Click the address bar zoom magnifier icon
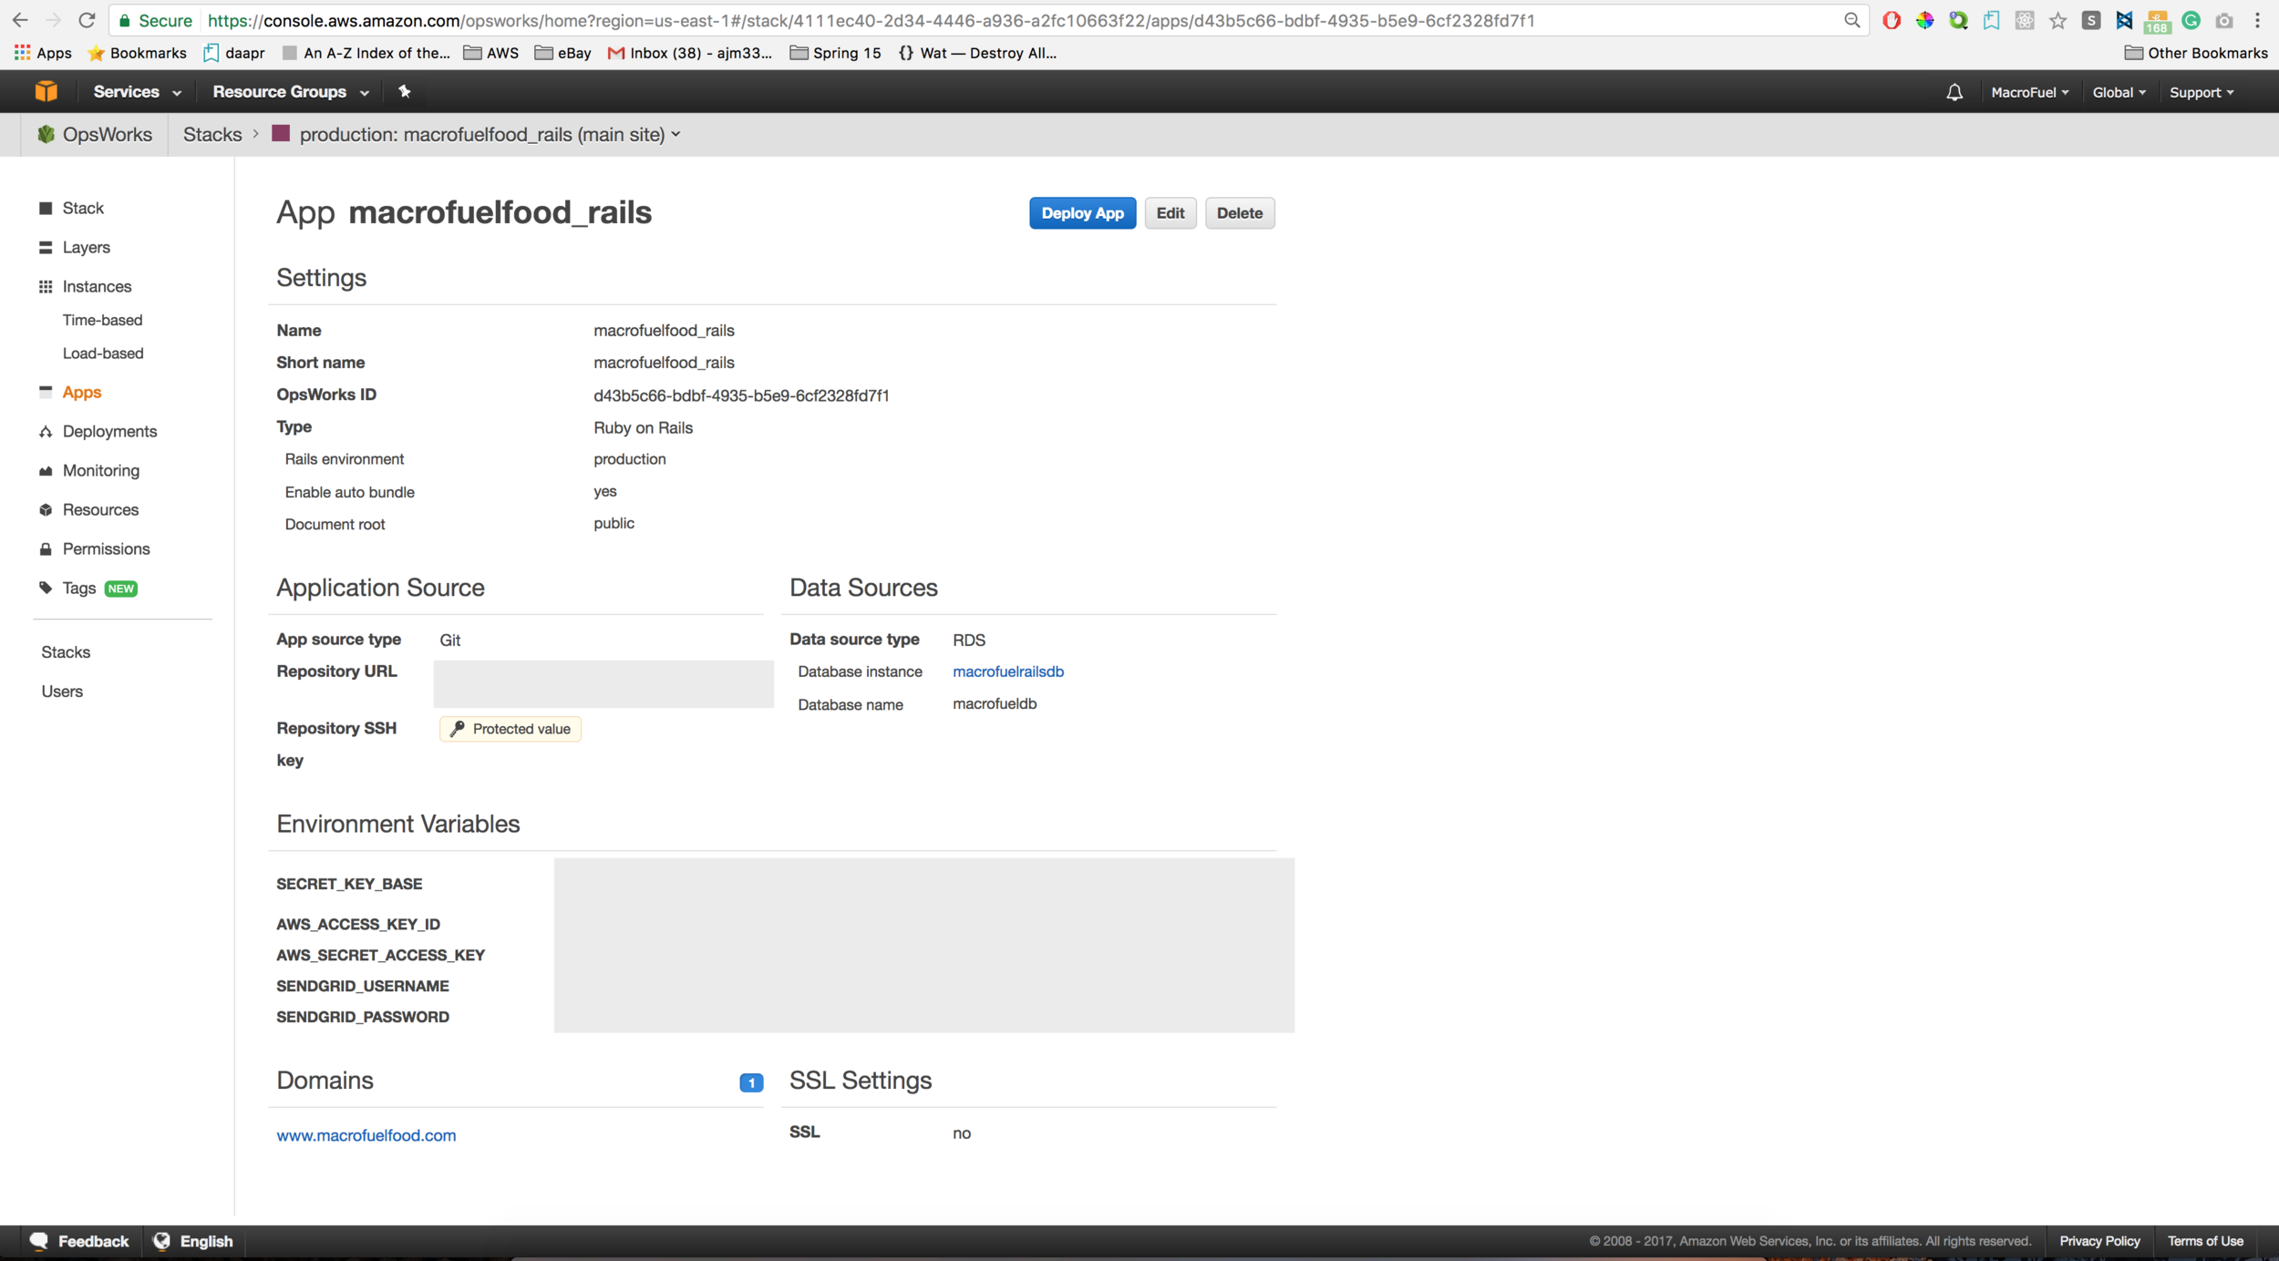The width and height of the screenshot is (2279, 1261). click(1851, 20)
